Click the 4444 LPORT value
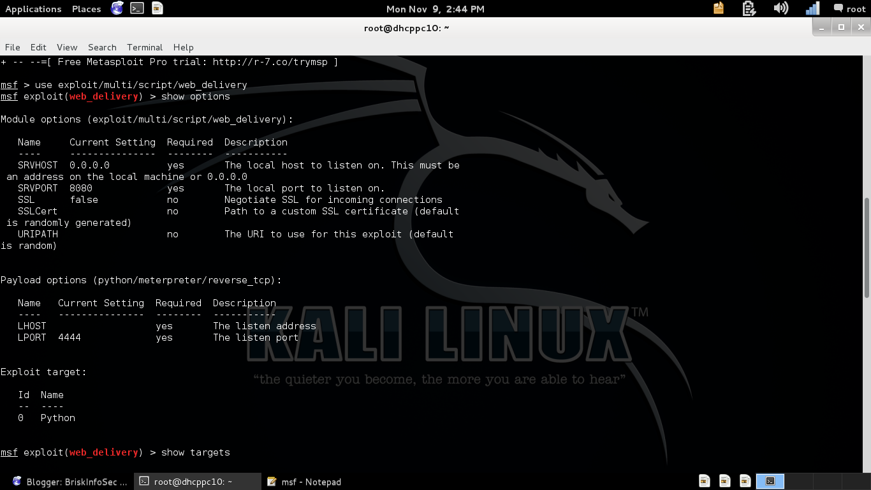Screen dimensions: 871x490 coord(70,338)
